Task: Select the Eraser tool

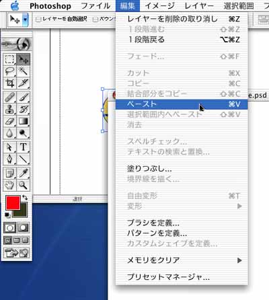Action: (9, 121)
